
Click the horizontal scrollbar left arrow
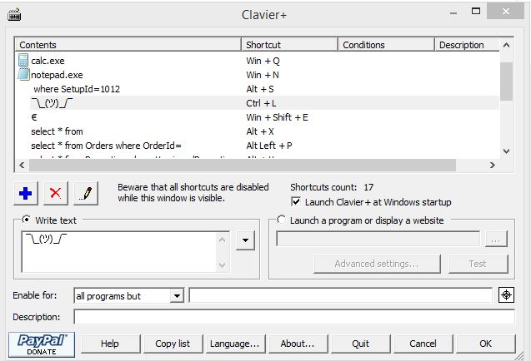point(22,165)
